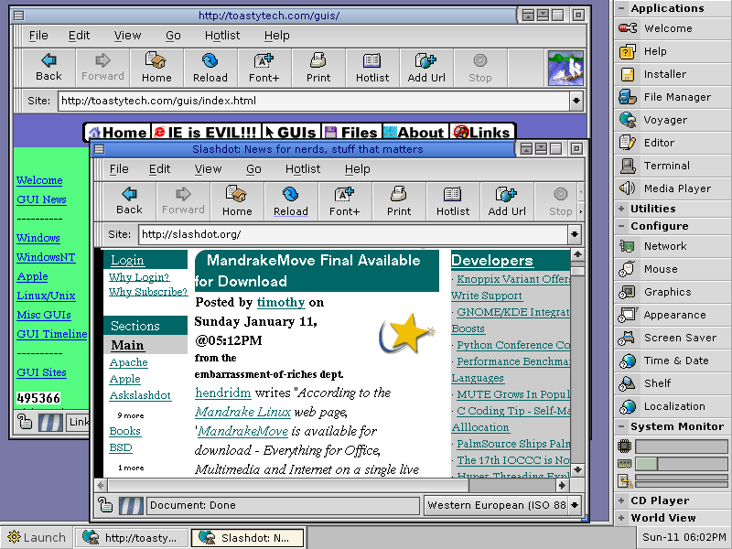Increase font with Font+ in toastytech window
The height and width of the screenshot is (549, 732).
[264, 68]
